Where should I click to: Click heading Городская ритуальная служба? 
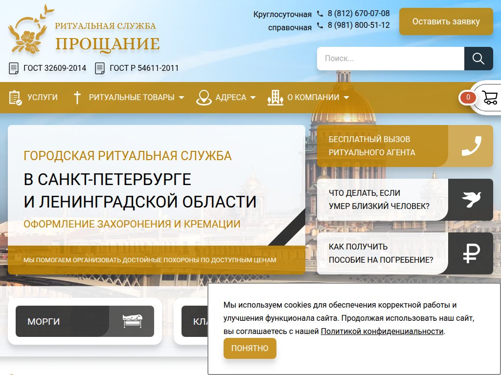pos(128,156)
